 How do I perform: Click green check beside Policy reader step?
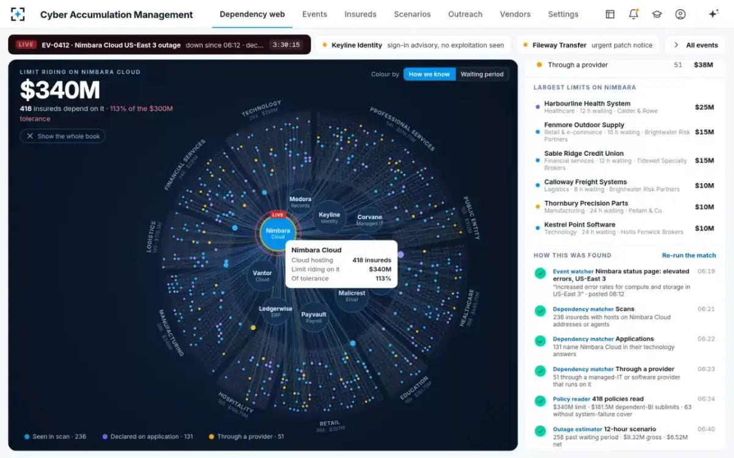tap(540, 401)
